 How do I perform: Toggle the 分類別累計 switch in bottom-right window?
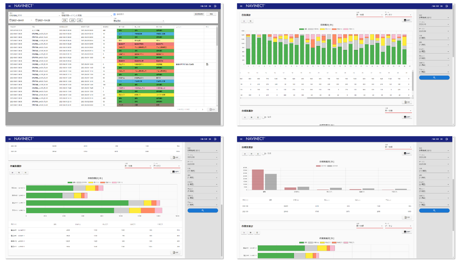(x=264, y=154)
